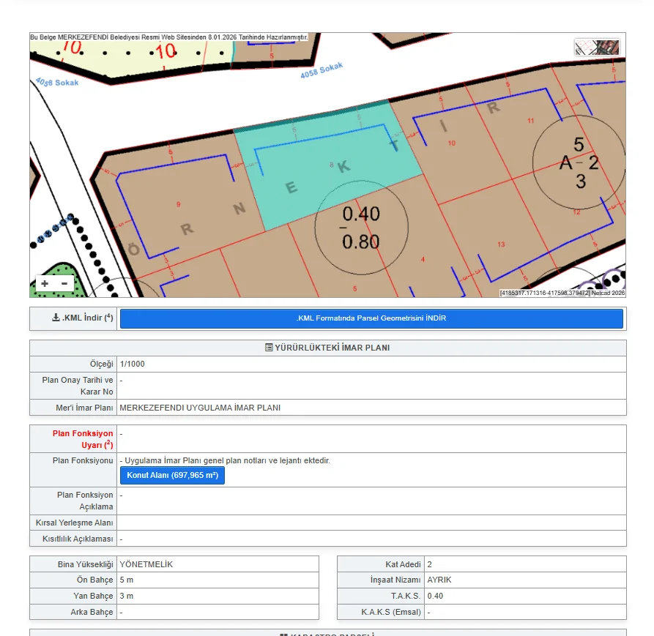Select parcel number 11 on the map
This screenshot has width=654, height=636.
tap(529, 121)
